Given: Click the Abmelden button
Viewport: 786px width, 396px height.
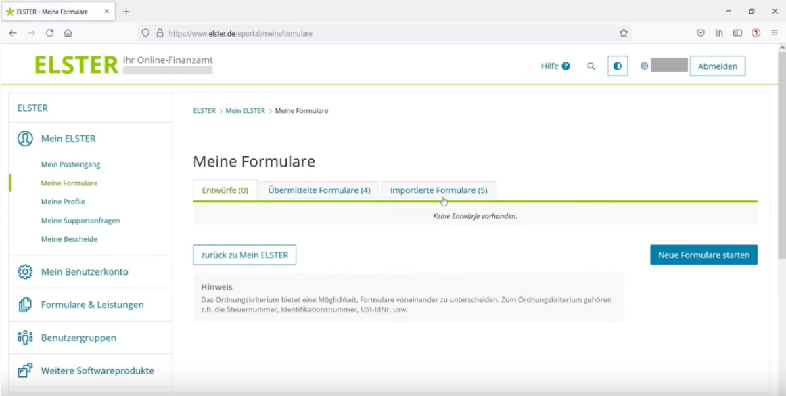Looking at the screenshot, I should [717, 66].
